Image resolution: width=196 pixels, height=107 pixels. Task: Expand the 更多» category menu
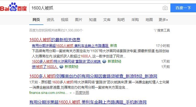pyautogui.click(x=163, y=20)
